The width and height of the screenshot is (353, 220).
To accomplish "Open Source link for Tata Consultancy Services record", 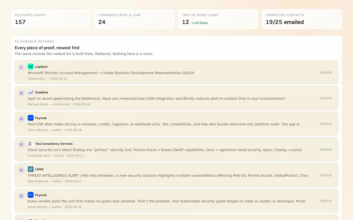I will (326, 149).
